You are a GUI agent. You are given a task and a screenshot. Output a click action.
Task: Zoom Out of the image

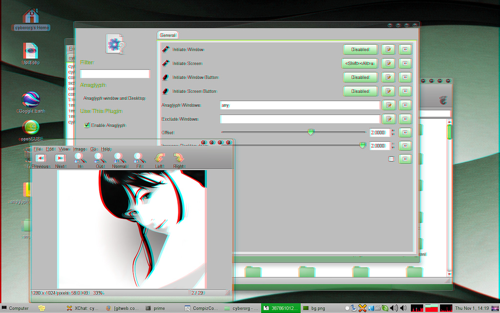100,160
